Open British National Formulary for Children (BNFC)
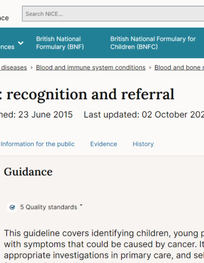This screenshot has width=204, height=263. [x=153, y=43]
